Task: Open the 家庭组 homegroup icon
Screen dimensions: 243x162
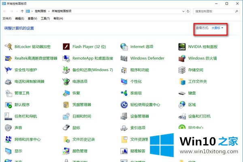Action: [x=124, y=93]
